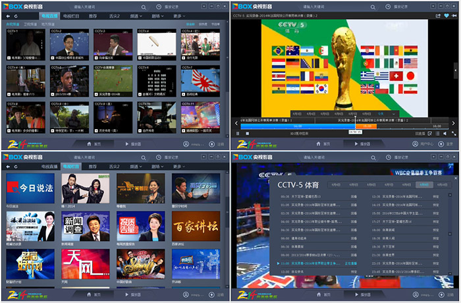Select currently playing 11:00 schedule row
Image resolution: width=461 pixels, height=303 pixels.
pyautogui.click(x=317, y=263)
